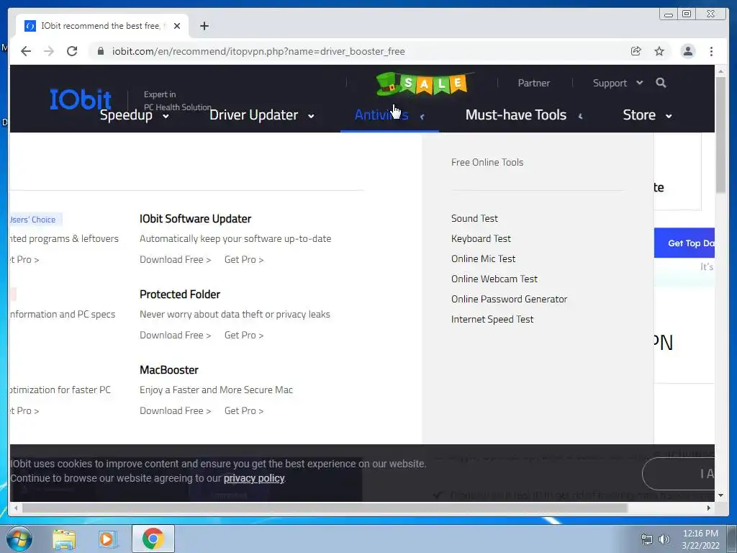Click 'Automatically keep your software up-to-date' text
This screenshot has height=553, width=737.
tap(235, 239)
